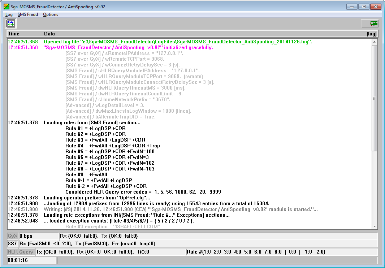
Task: Click the 00:01:16 uptime timer
Action: (x=31, y=260)
